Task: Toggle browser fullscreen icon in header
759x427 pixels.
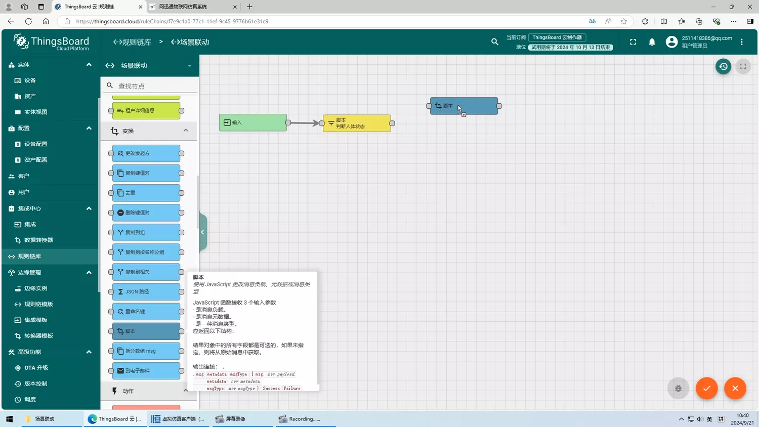Action: (x=633, y=42)
